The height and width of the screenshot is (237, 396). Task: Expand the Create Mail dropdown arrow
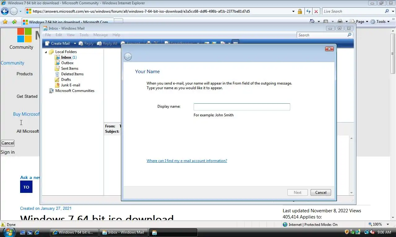click(75, 44)
